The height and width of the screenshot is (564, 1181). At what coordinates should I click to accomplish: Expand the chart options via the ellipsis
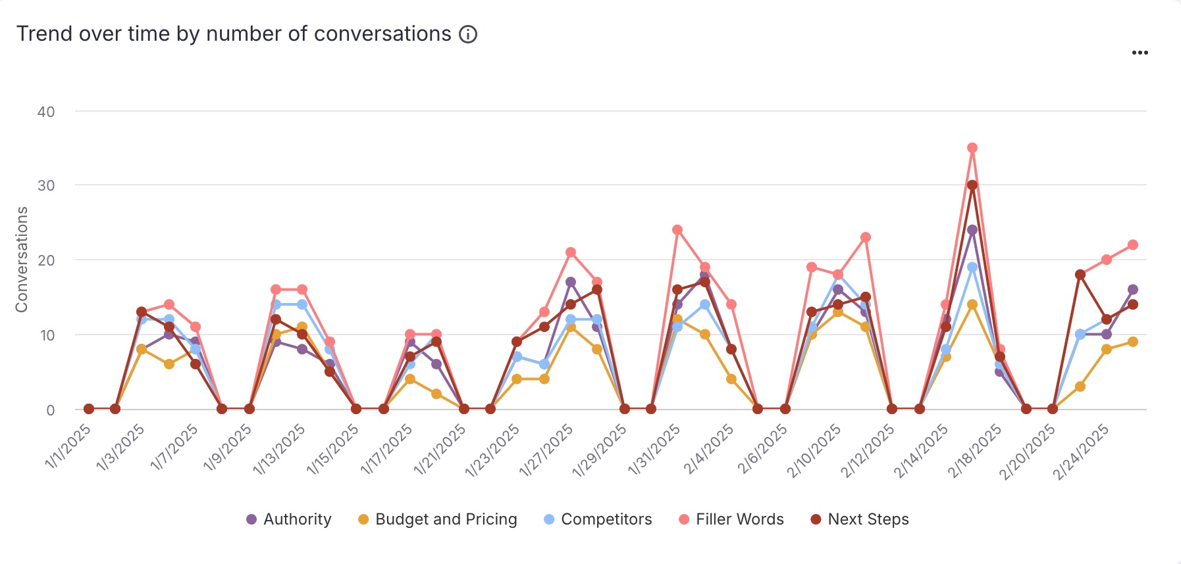coord(1141,52)
